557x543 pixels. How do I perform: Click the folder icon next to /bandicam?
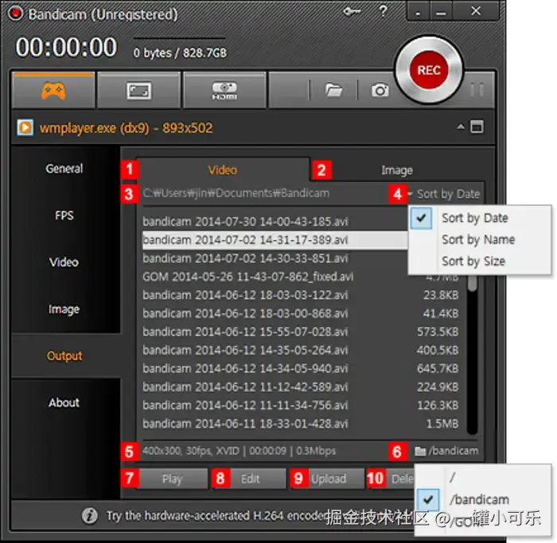pyautogui.click(x=420, y=452)
